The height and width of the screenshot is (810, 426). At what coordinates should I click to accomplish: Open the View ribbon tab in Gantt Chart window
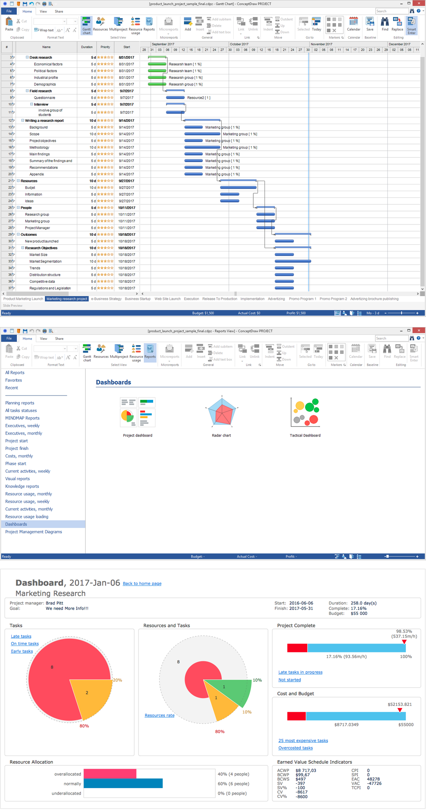coord(43,11)
